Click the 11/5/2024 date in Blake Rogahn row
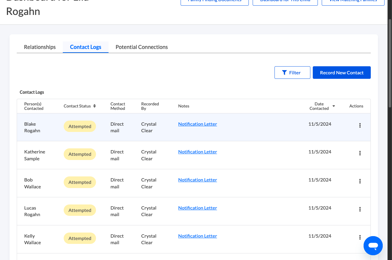 [x=320, y=124]
